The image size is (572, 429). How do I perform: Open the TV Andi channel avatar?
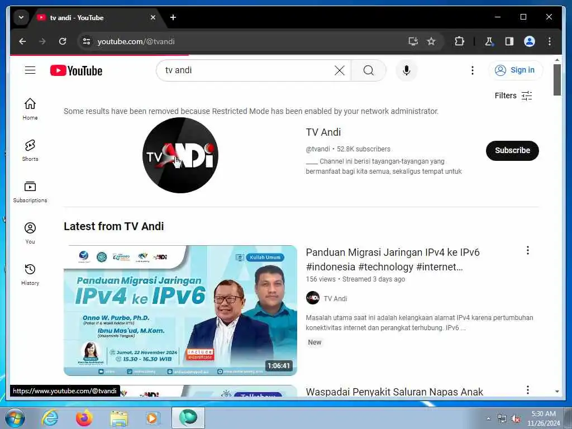point(180,155)
